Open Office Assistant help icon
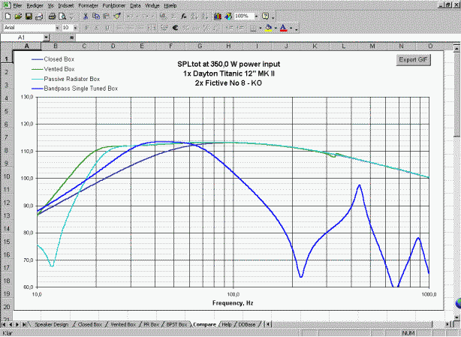The image size is (461, 337). point(265,17)
